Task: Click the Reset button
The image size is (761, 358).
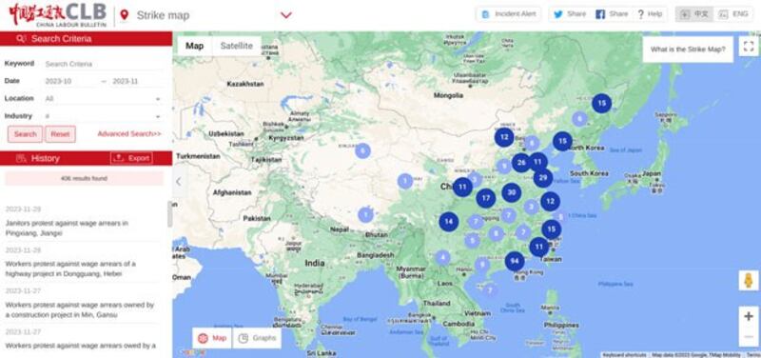Action: click(x=60, y=134)
